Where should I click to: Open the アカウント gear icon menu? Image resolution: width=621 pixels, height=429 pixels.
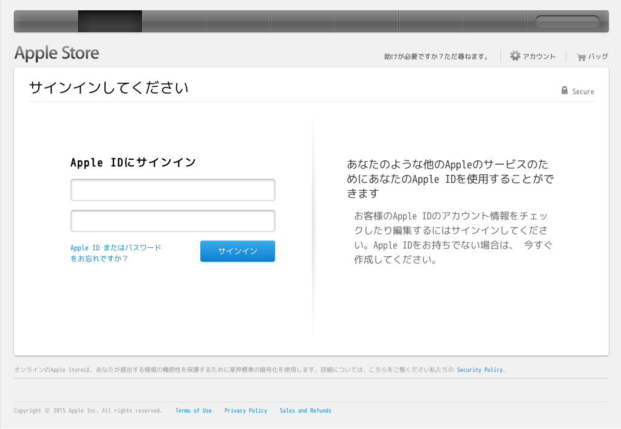(x=515, y=55)
